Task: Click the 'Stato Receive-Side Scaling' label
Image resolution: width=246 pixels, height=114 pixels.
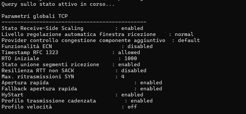Action: [42, 28]
